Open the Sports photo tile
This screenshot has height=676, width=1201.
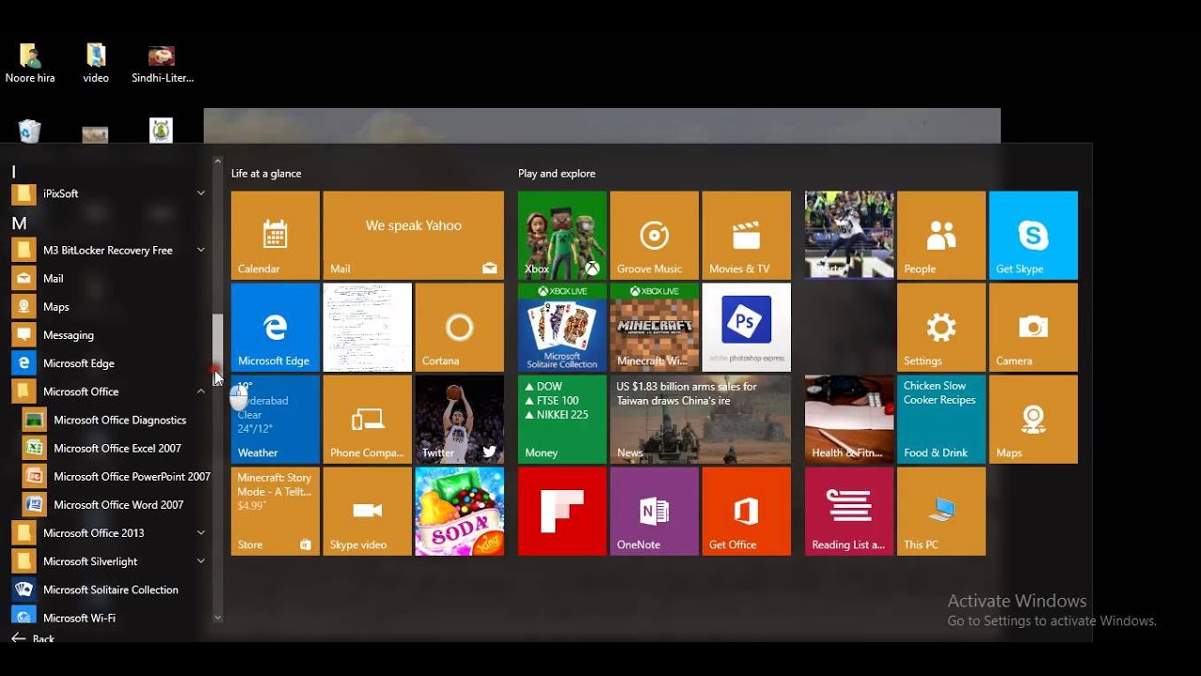tap(849, 236)
